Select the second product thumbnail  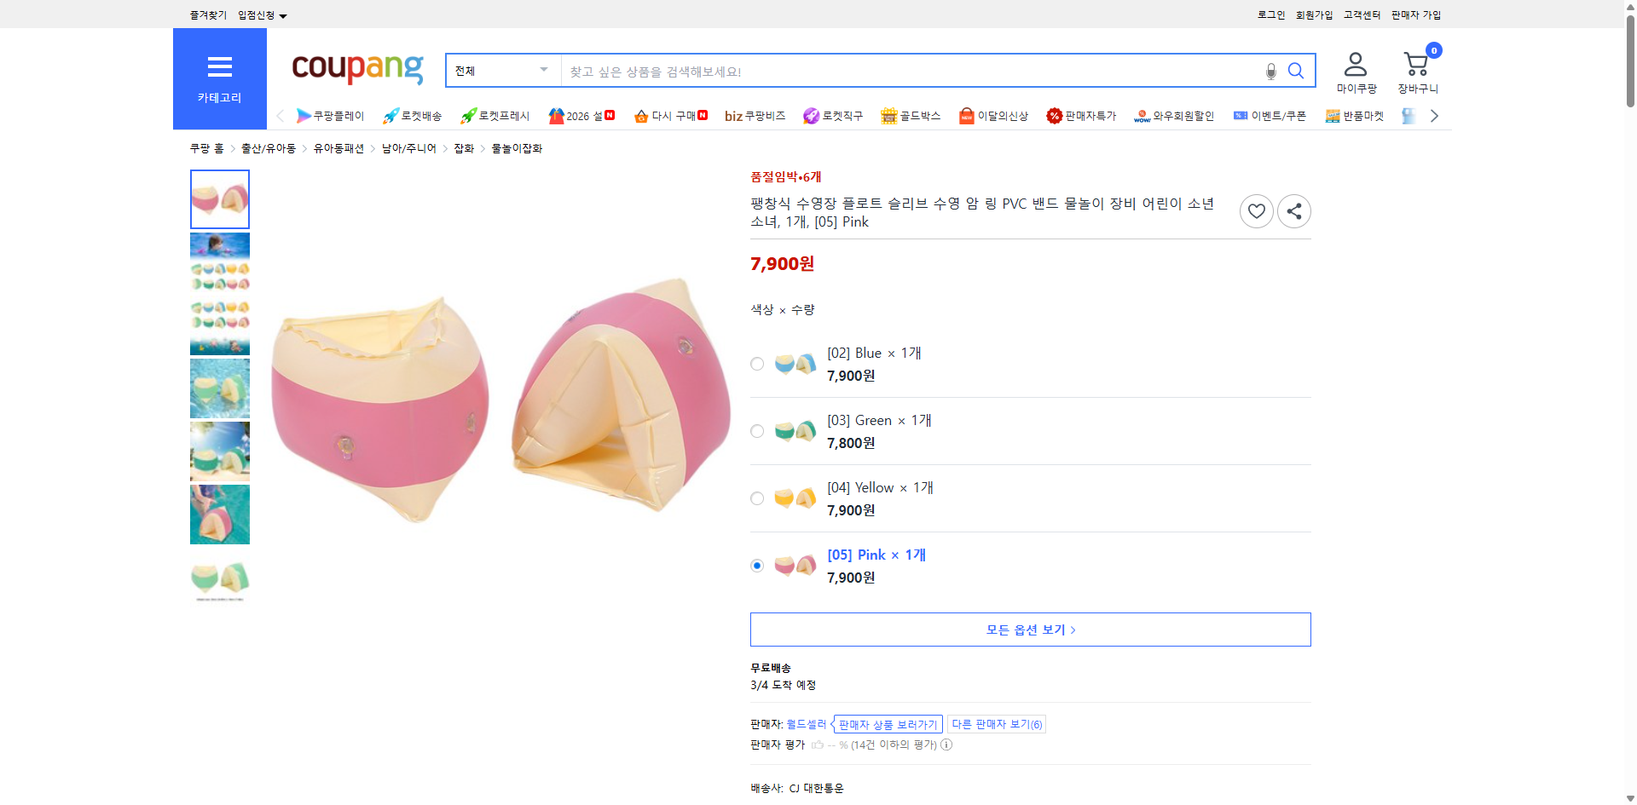point(219,262)
